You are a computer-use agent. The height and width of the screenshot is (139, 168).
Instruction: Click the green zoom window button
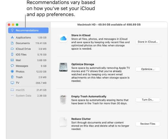[17, 25]
